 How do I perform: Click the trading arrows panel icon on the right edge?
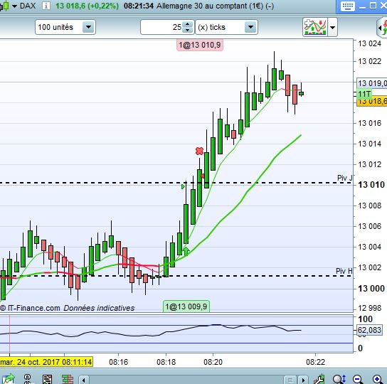(382, 27)
